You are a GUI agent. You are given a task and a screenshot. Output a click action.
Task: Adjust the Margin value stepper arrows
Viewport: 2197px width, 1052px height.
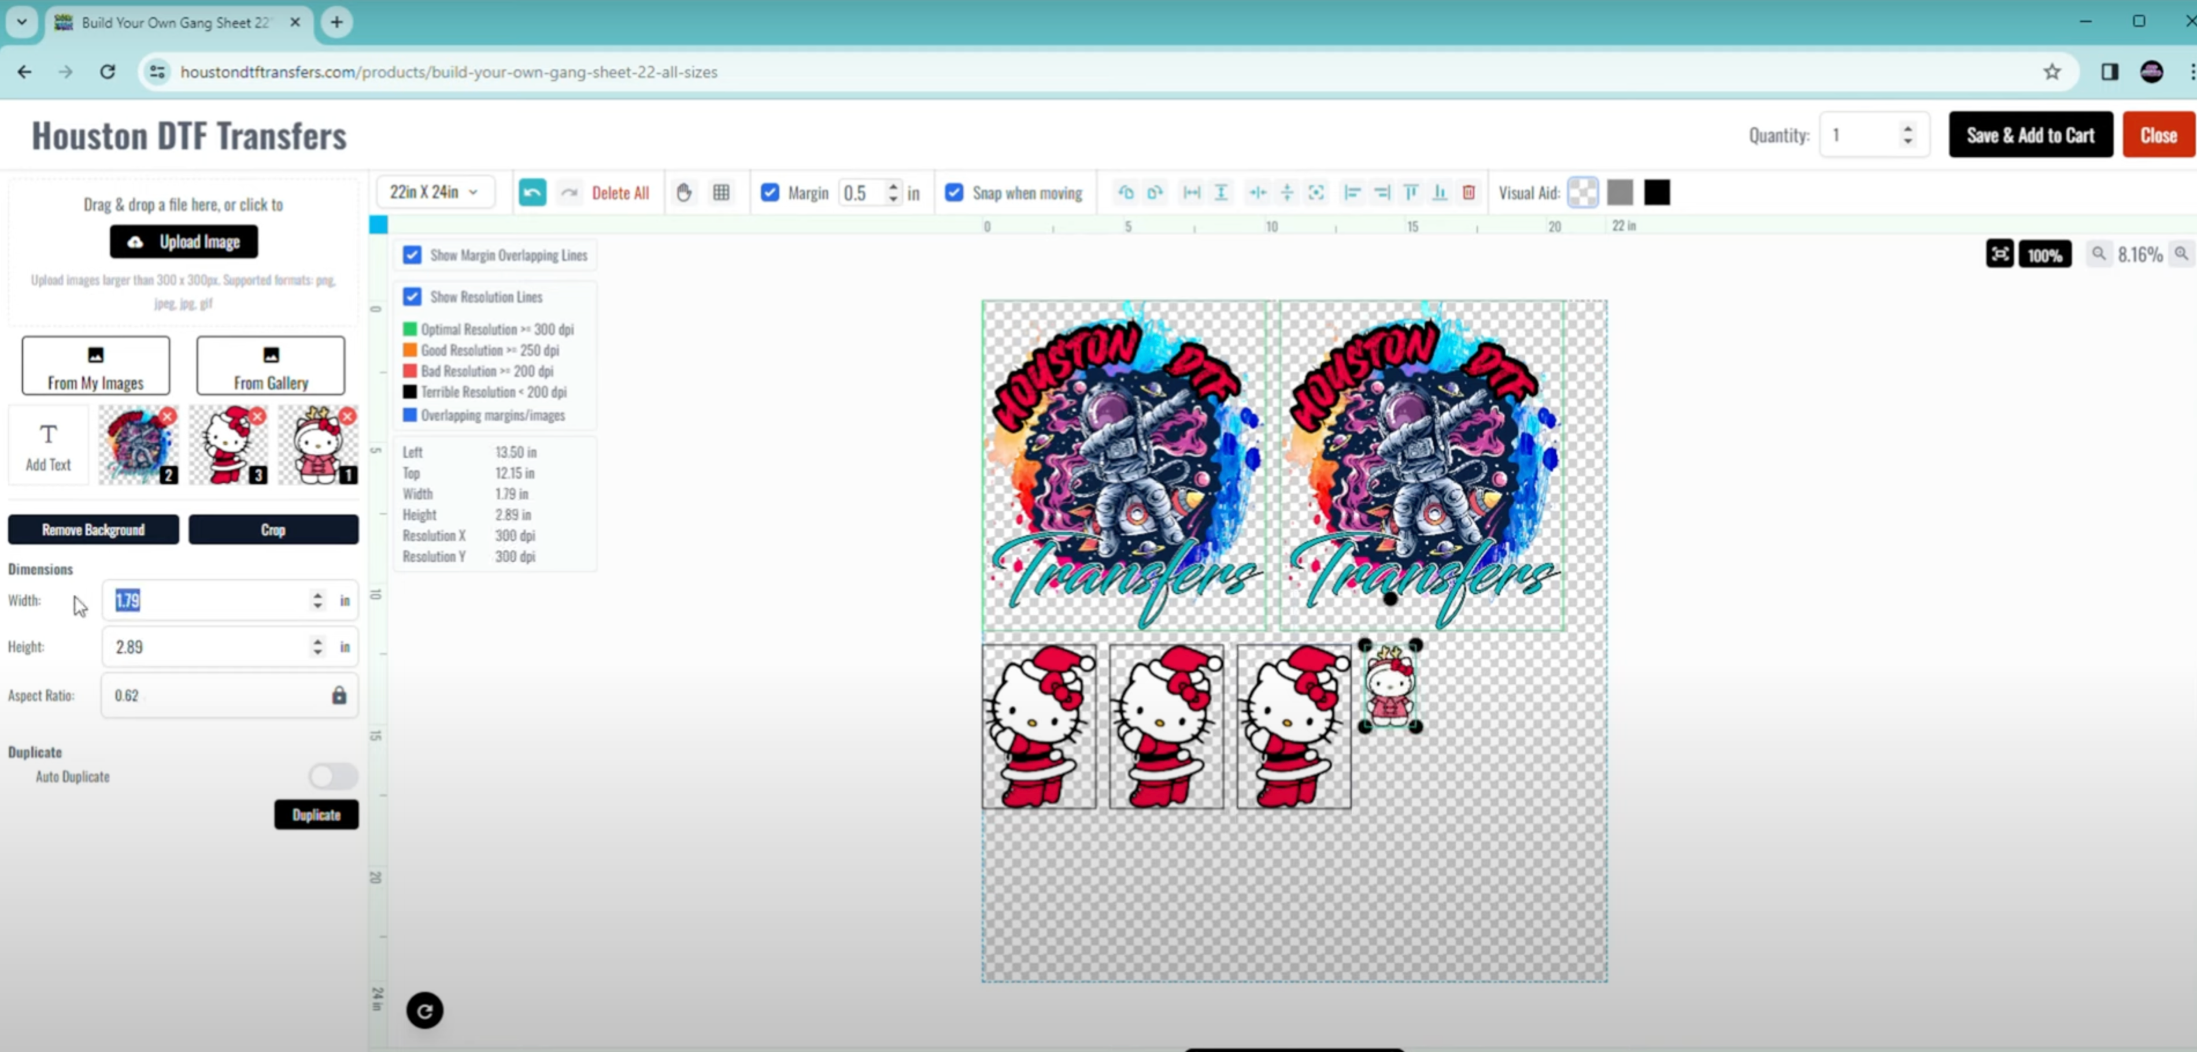click(893, 192)
